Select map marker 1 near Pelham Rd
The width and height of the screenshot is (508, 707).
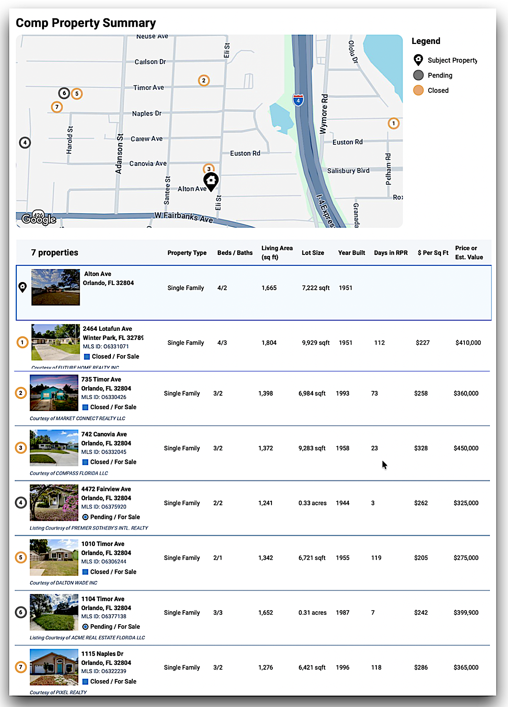(x=393, y=123)
